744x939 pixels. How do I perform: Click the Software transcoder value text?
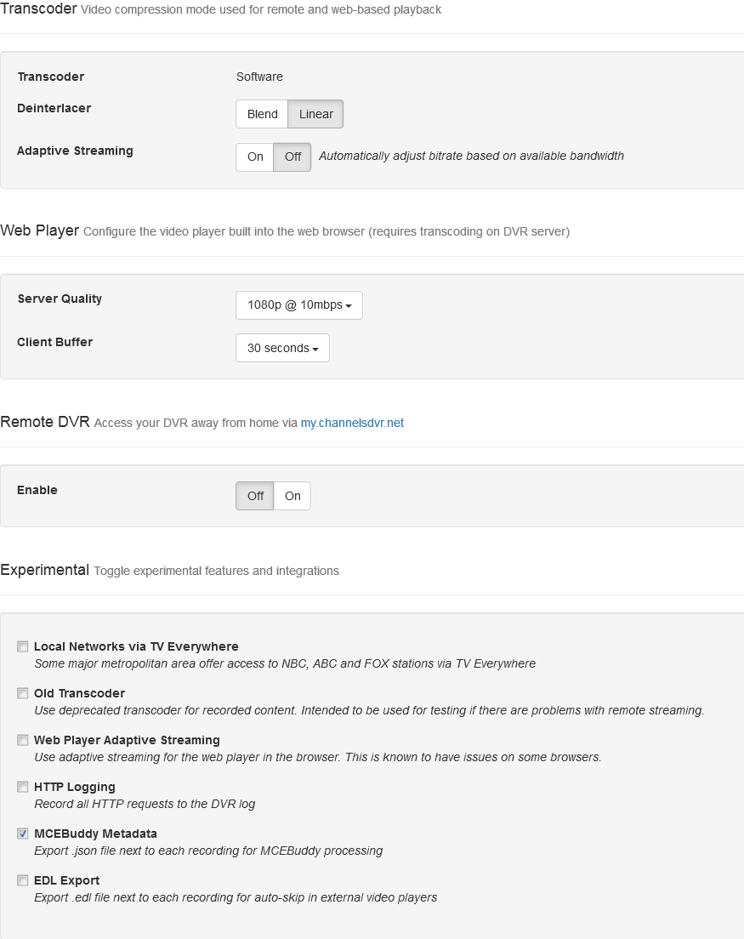point(259,77)
